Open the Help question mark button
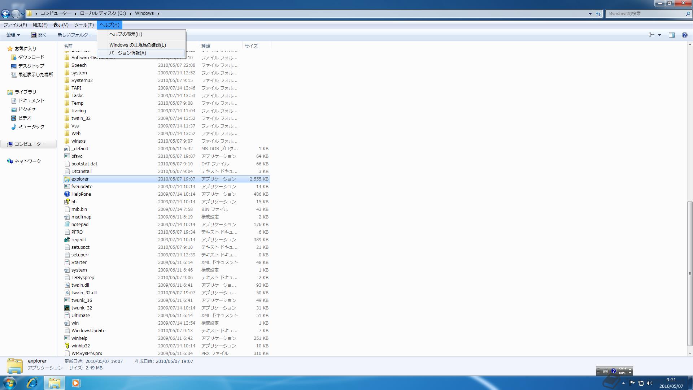Screen dimensions: 693x390 [x=684, y=35]
